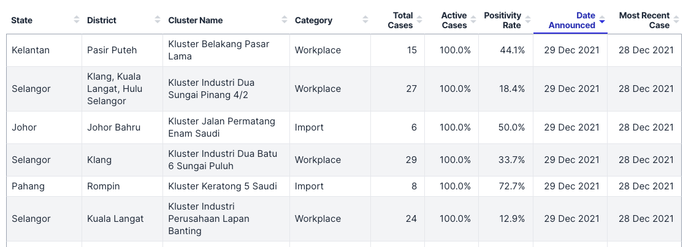
Task: Reverse Date Announced sort order arrow
Action: click(x=602, y=21)
